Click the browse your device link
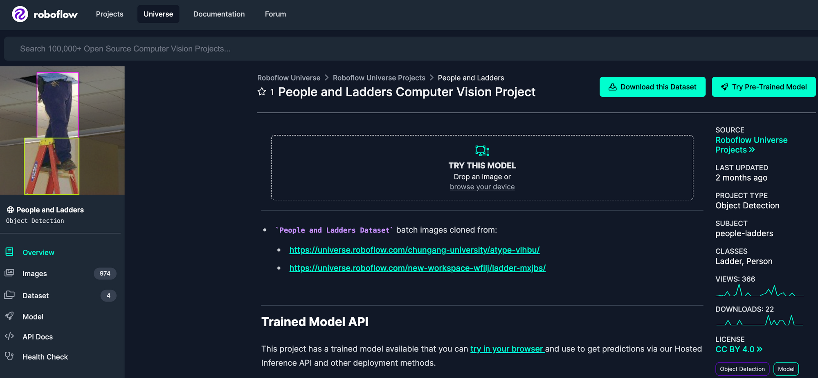Image resolution: width=818 pixels, height=378 pixels. tap(482, 187)
